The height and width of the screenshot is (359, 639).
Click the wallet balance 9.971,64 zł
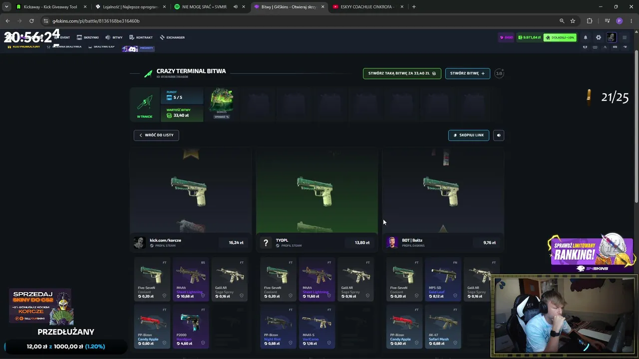[530, 37]
